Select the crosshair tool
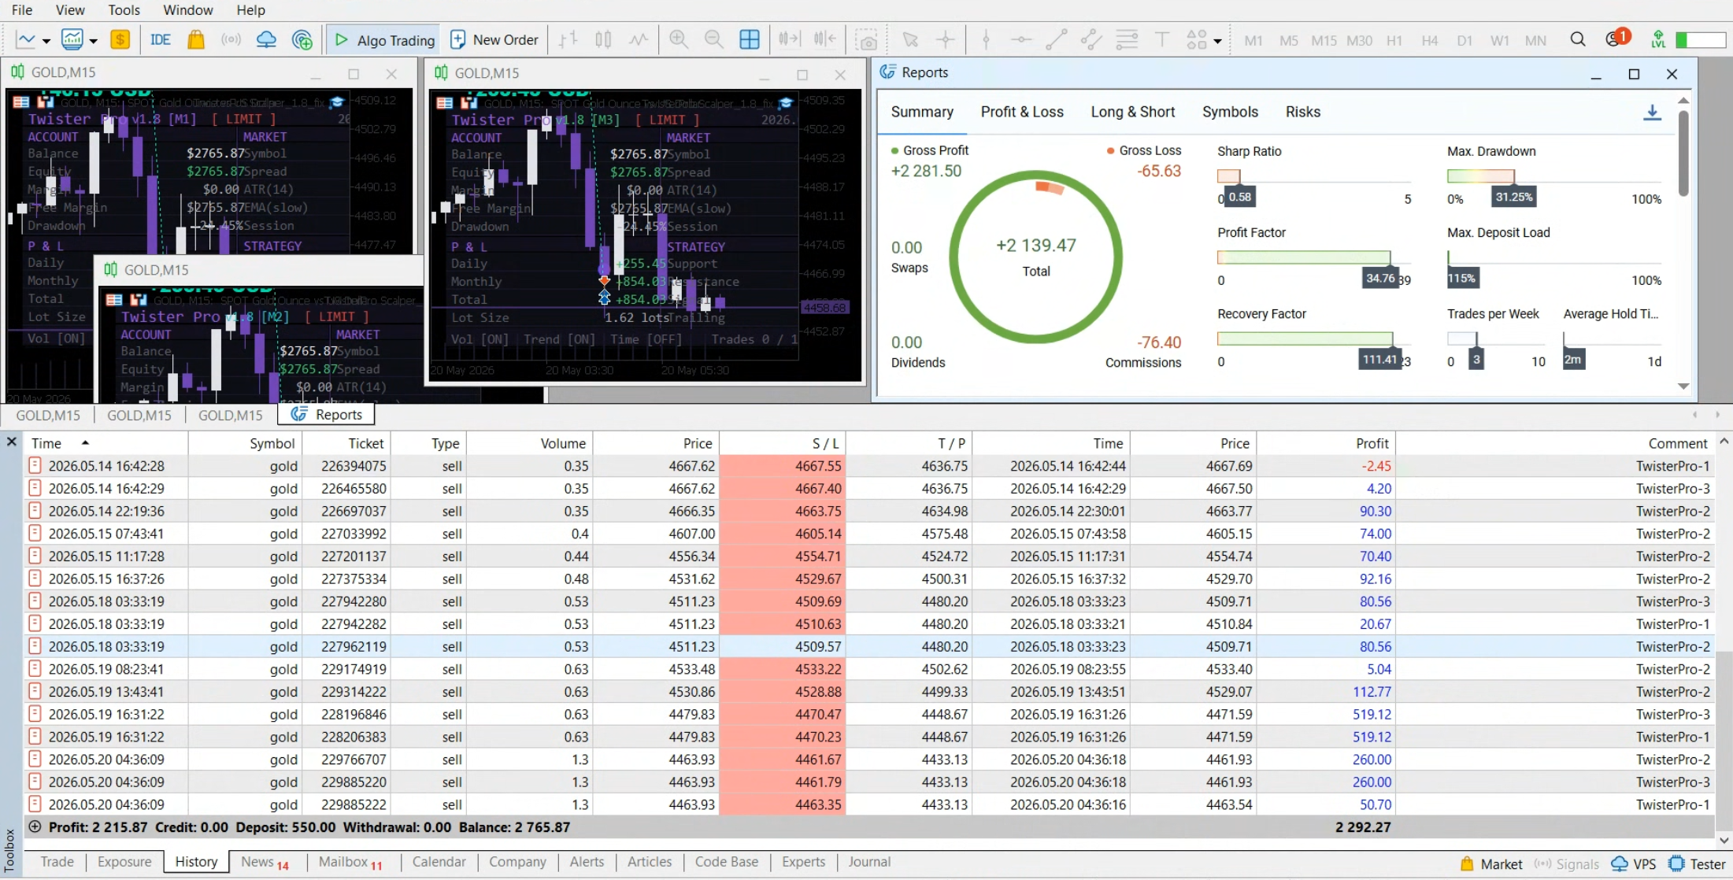This screenshot has width=1733, height=880. [x=946, y=39]
